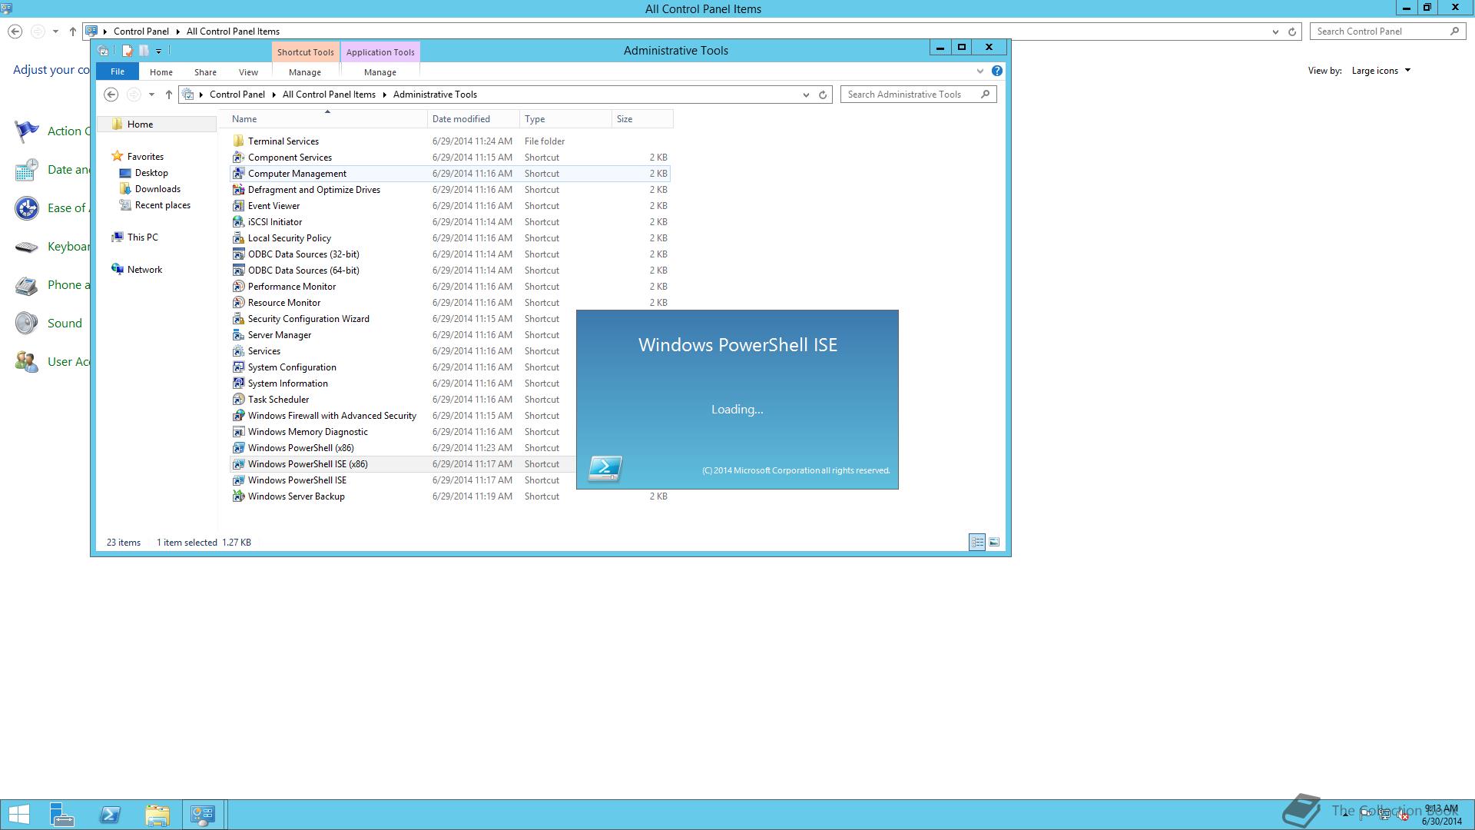Go back in Administrative Tools window
Image resolution: width=1475 pixels, height=830 pixels.
tap(111, 95)
